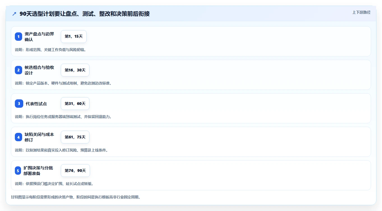Select the 资产盘点与边界确认 stage title
The image size is (382, 211).
pyautogui.click(x=39, y=37)
